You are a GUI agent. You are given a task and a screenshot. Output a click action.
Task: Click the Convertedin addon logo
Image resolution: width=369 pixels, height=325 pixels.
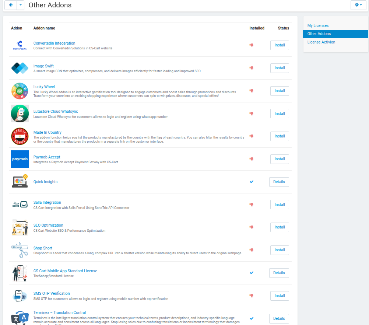coord(20,45)
